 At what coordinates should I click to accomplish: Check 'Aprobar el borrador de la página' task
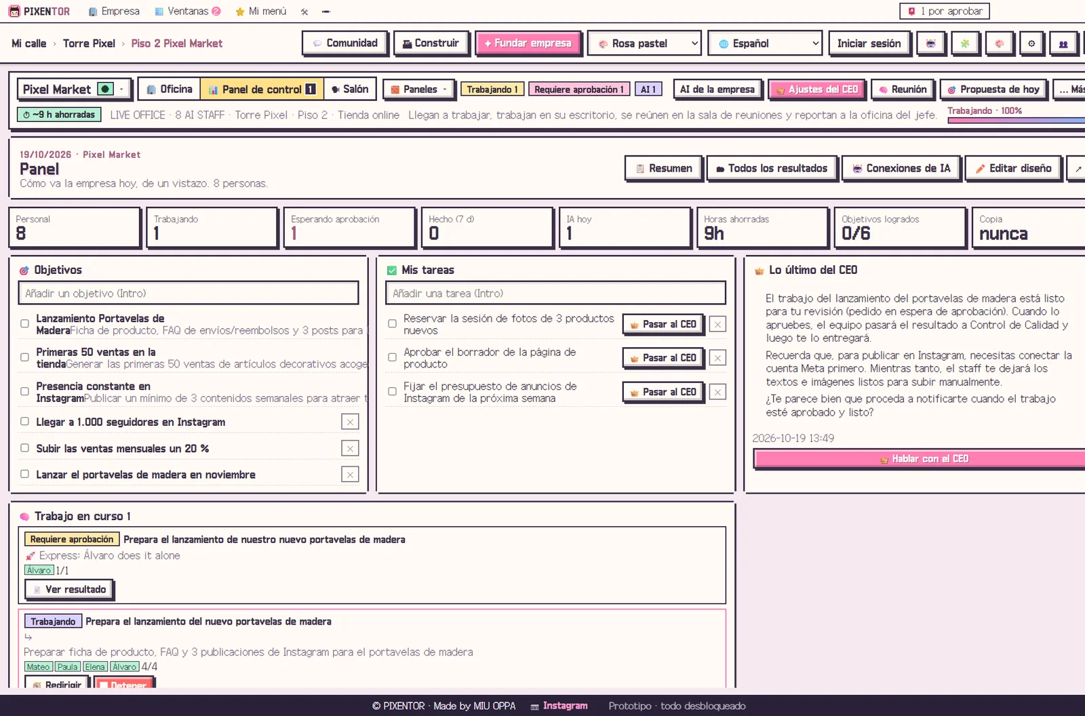[x=392, y=357]
